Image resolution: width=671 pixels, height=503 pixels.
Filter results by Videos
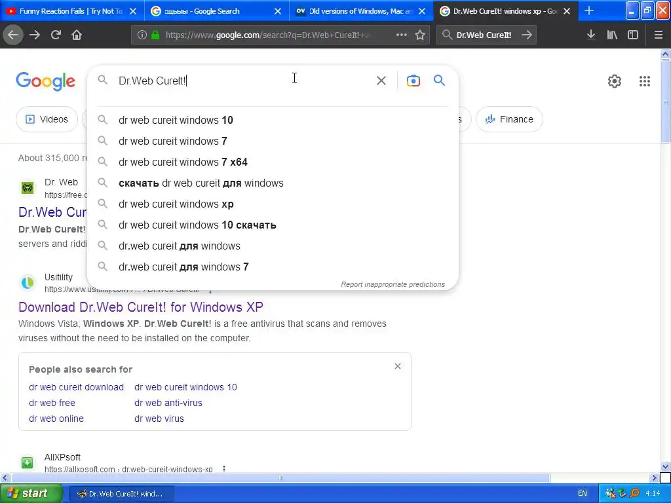tap(47, 119)
